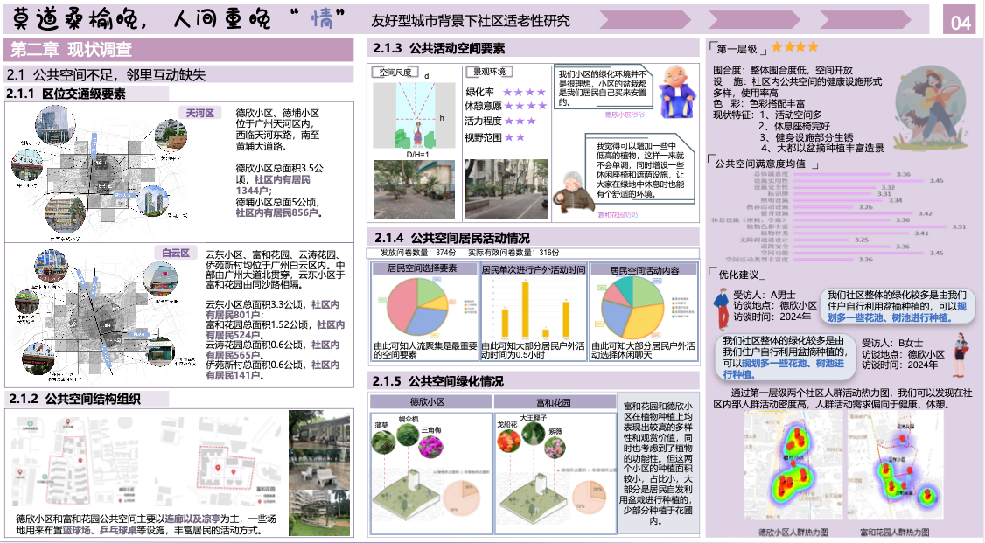
Task: Open the 德欣小区人群热力图 heatmap
Action: click(x=793, y=467)
